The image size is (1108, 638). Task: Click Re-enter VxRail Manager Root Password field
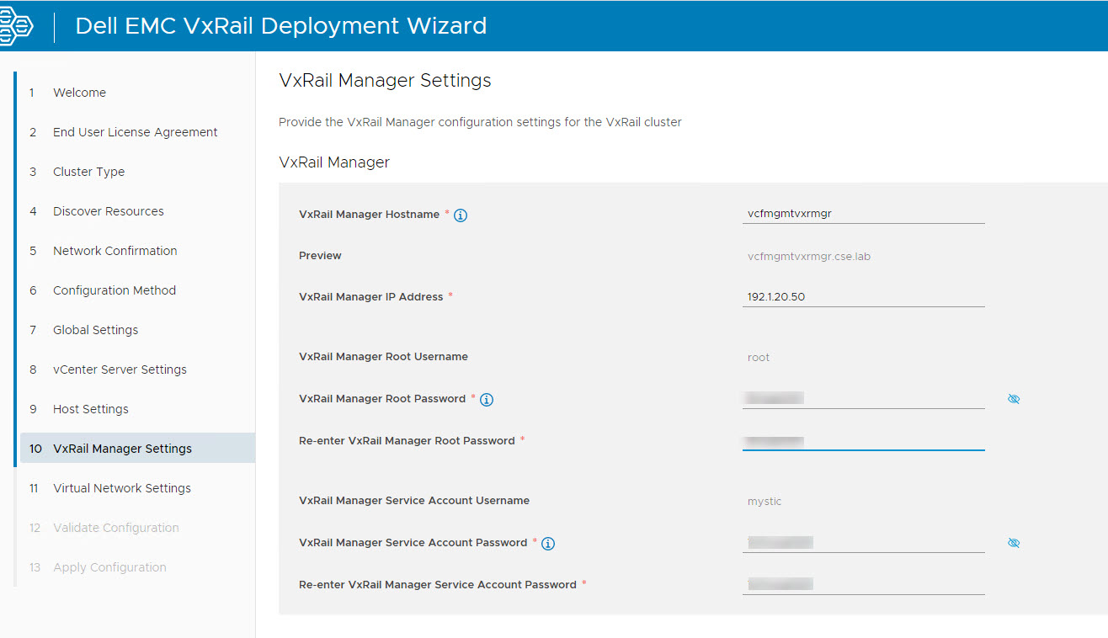click(x=863, y=441)
